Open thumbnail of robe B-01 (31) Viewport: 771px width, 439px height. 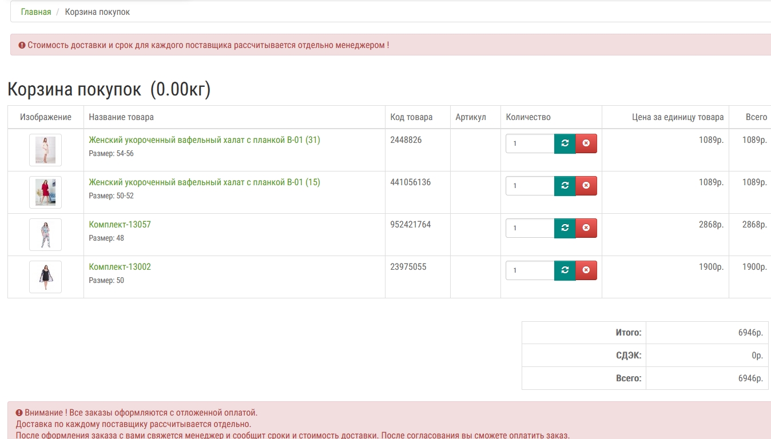coord(45,150)
